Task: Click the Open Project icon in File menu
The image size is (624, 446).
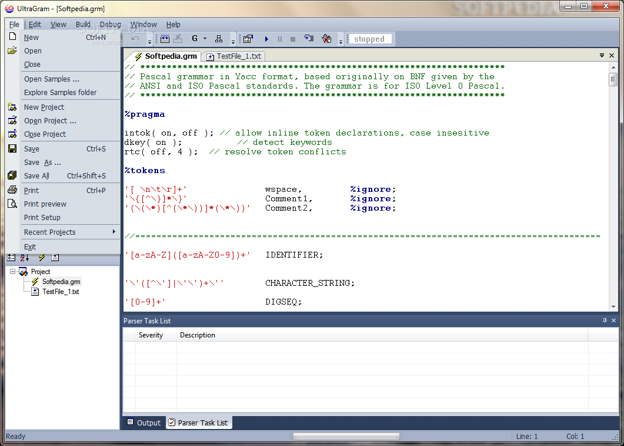Action: click(12, 120)
